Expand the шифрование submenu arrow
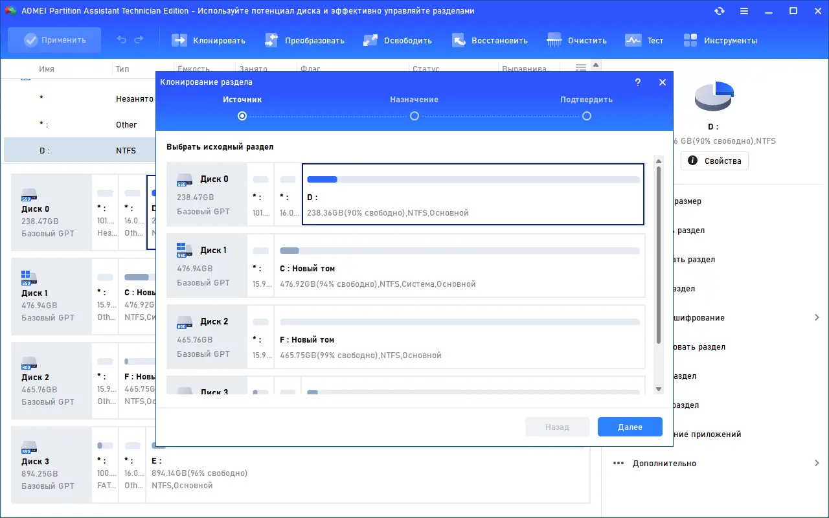Viewport: 829px width, 518px height. click(x=817, y=318)
